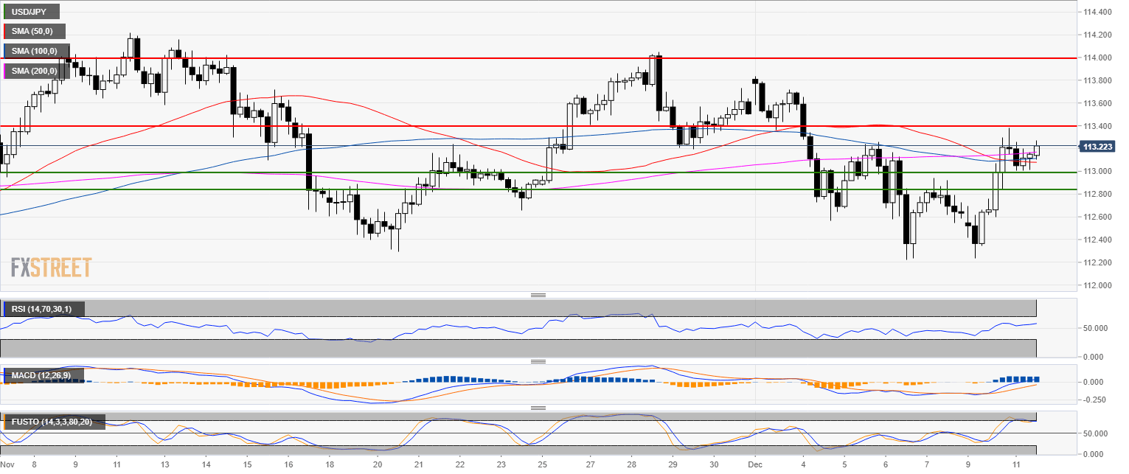Select the red horizontal line at 113.400

[442, 126]
